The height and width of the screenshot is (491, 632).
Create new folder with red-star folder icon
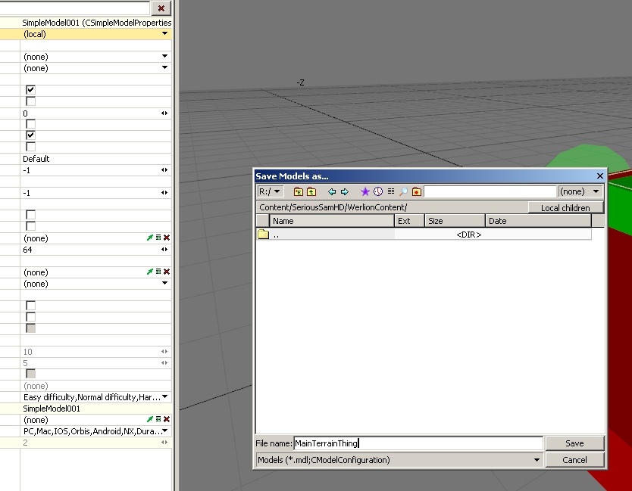[416, 191]
